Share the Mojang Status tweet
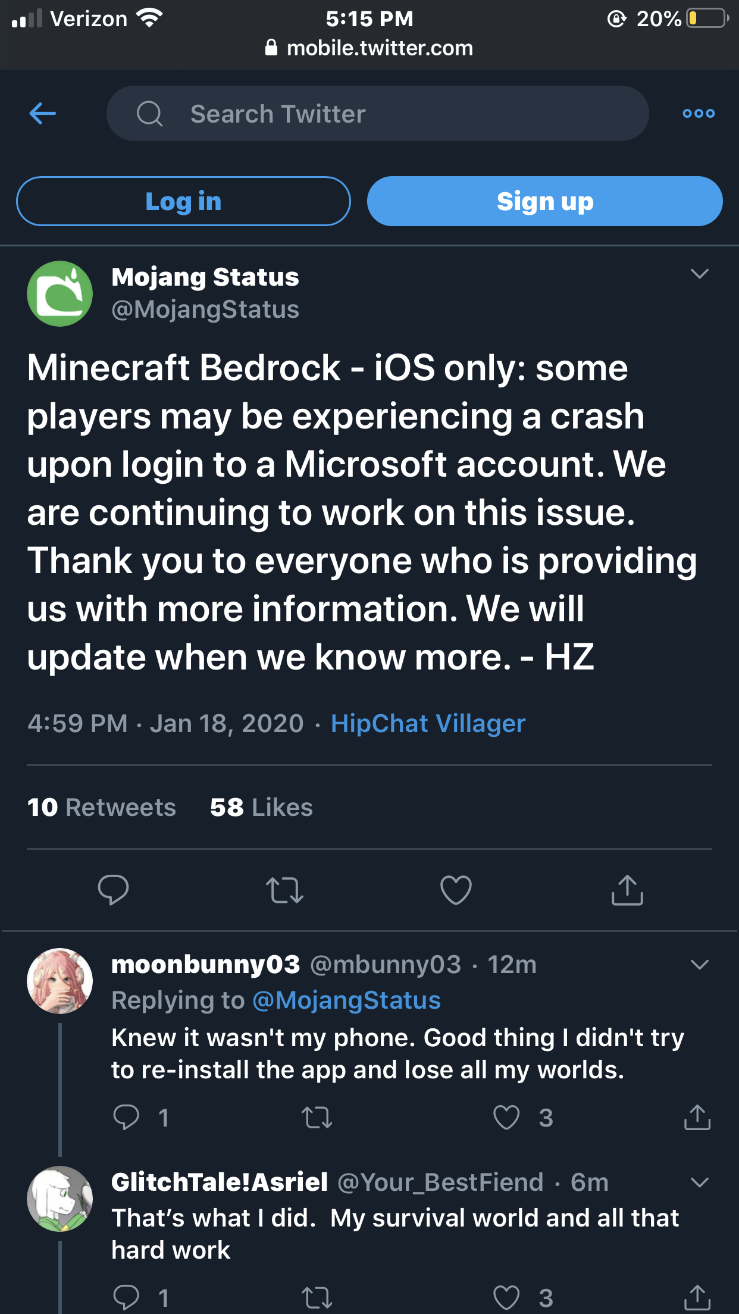The height and width of the screenshot is (1314, 739). [x=627, y=890]
